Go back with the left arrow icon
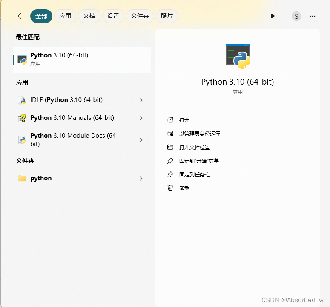The height and width of the screenshot is (307, 330). 21,16
